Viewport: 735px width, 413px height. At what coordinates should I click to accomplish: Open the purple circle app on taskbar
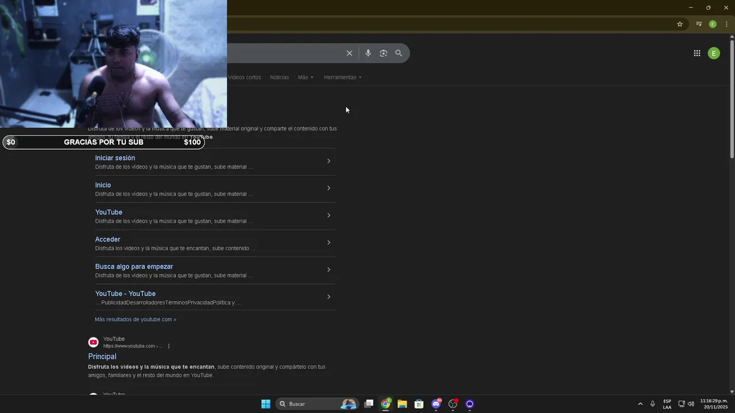click(x=470, y=404)
